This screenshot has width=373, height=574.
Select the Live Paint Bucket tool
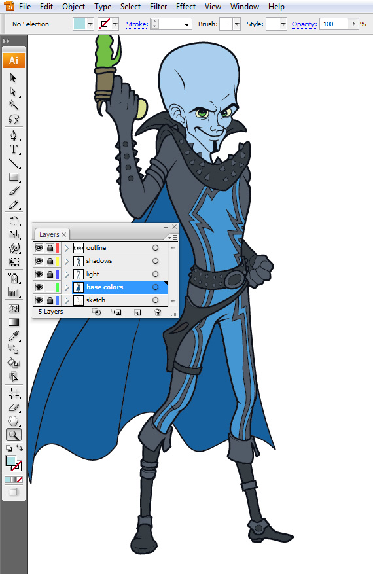tap(14, 363)
